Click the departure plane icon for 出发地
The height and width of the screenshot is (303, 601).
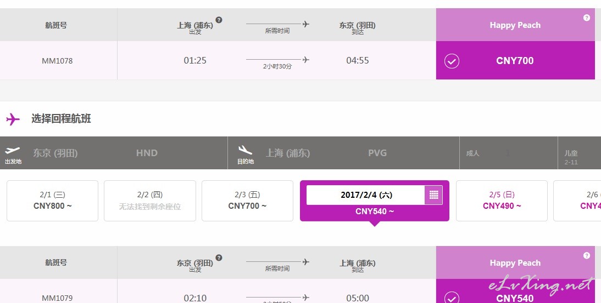(13, 150)
